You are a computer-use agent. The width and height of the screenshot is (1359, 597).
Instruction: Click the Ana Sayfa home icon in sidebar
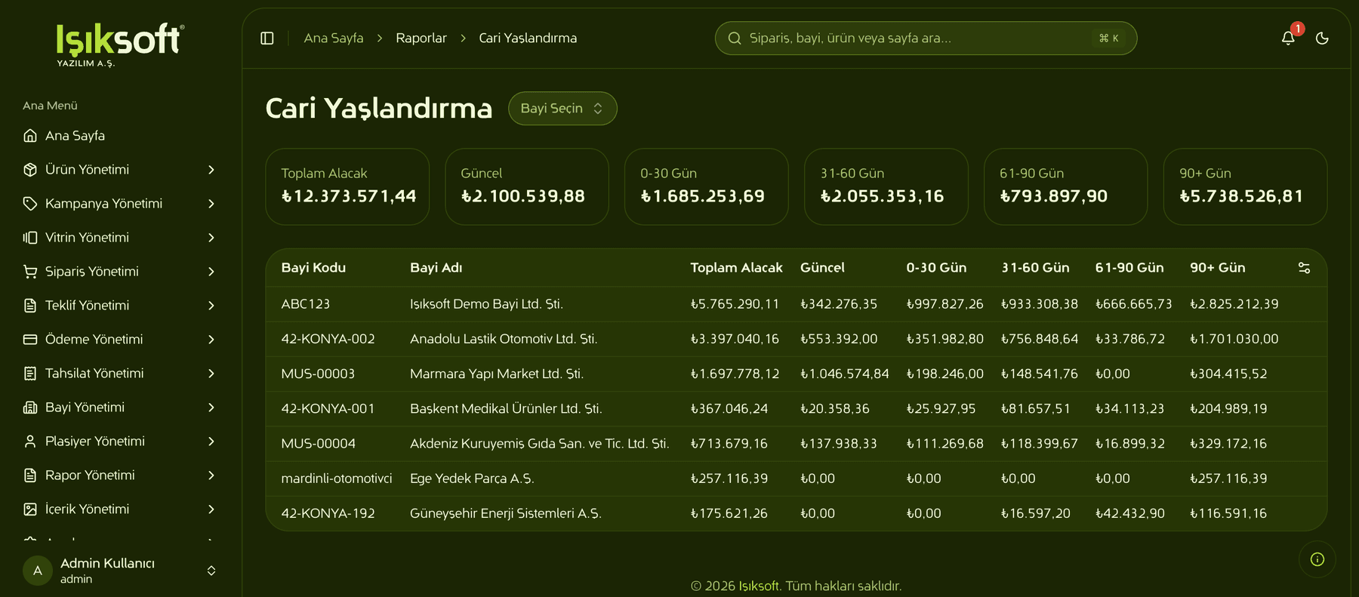click(x=30, y=136)
